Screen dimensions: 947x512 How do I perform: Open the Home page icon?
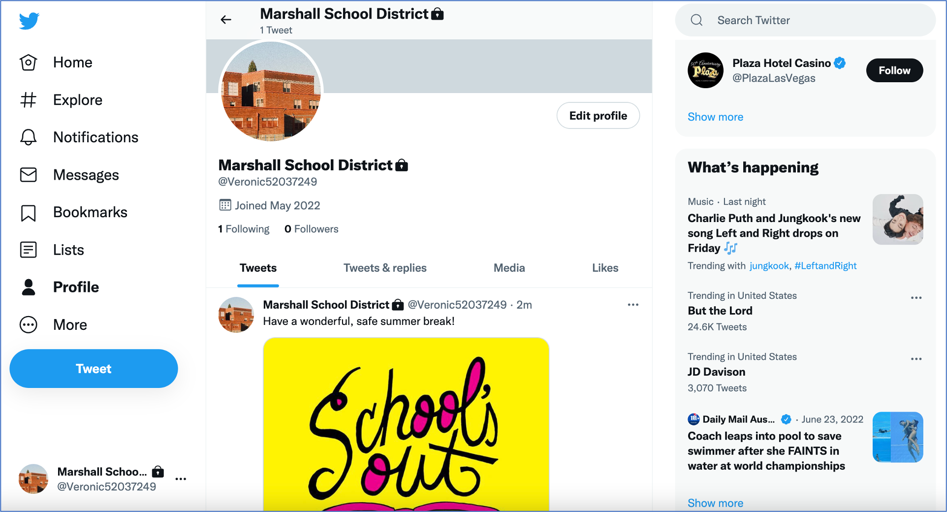[29, 63]
